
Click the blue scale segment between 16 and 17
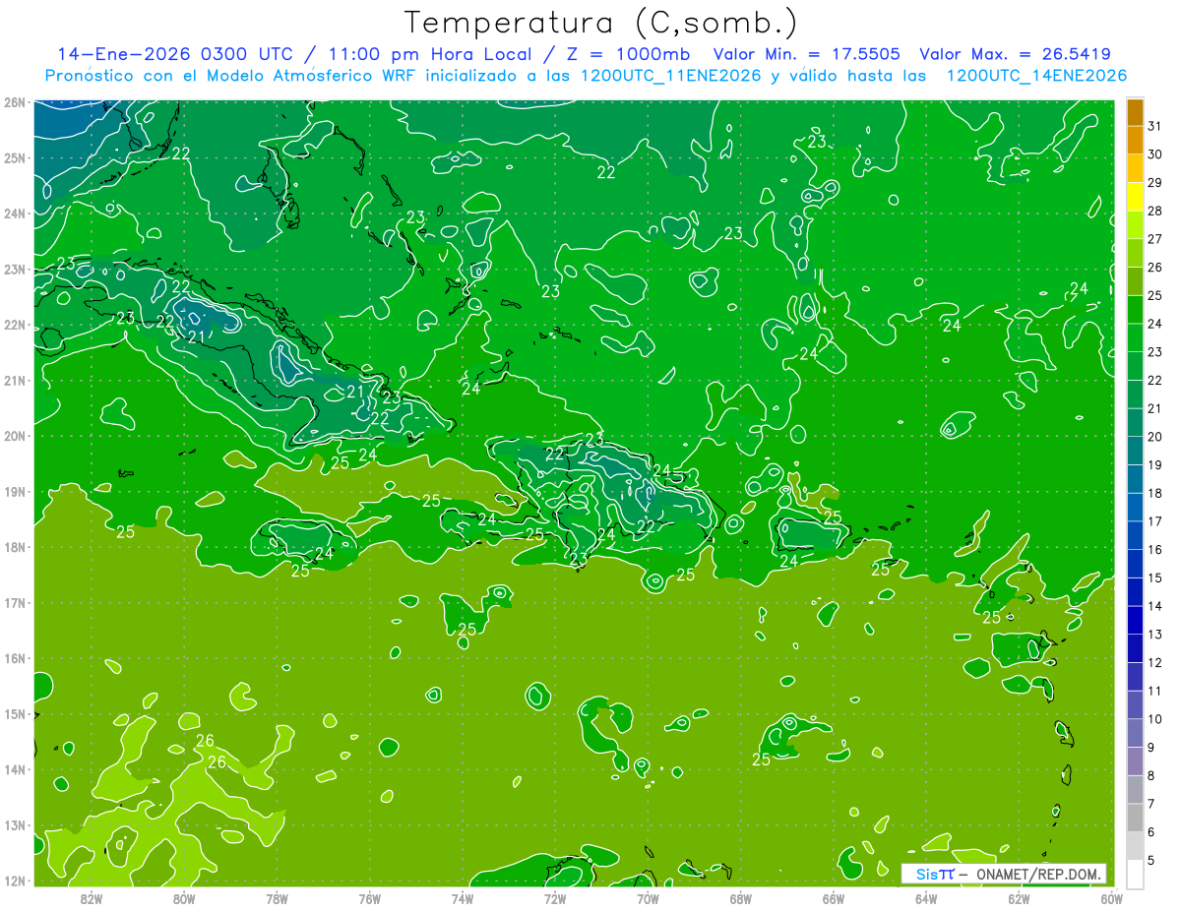[1135, 536]
